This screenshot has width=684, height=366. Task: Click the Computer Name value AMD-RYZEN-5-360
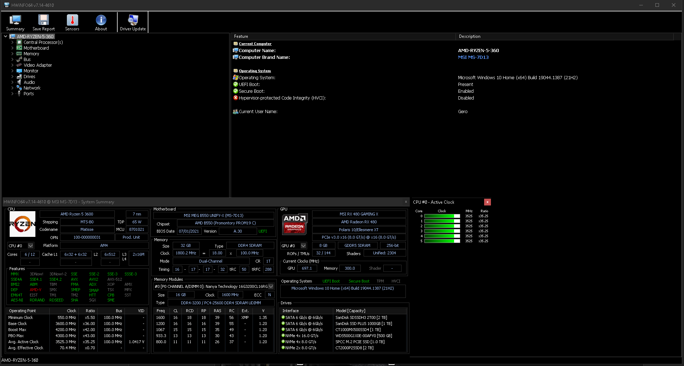[478, 51]
